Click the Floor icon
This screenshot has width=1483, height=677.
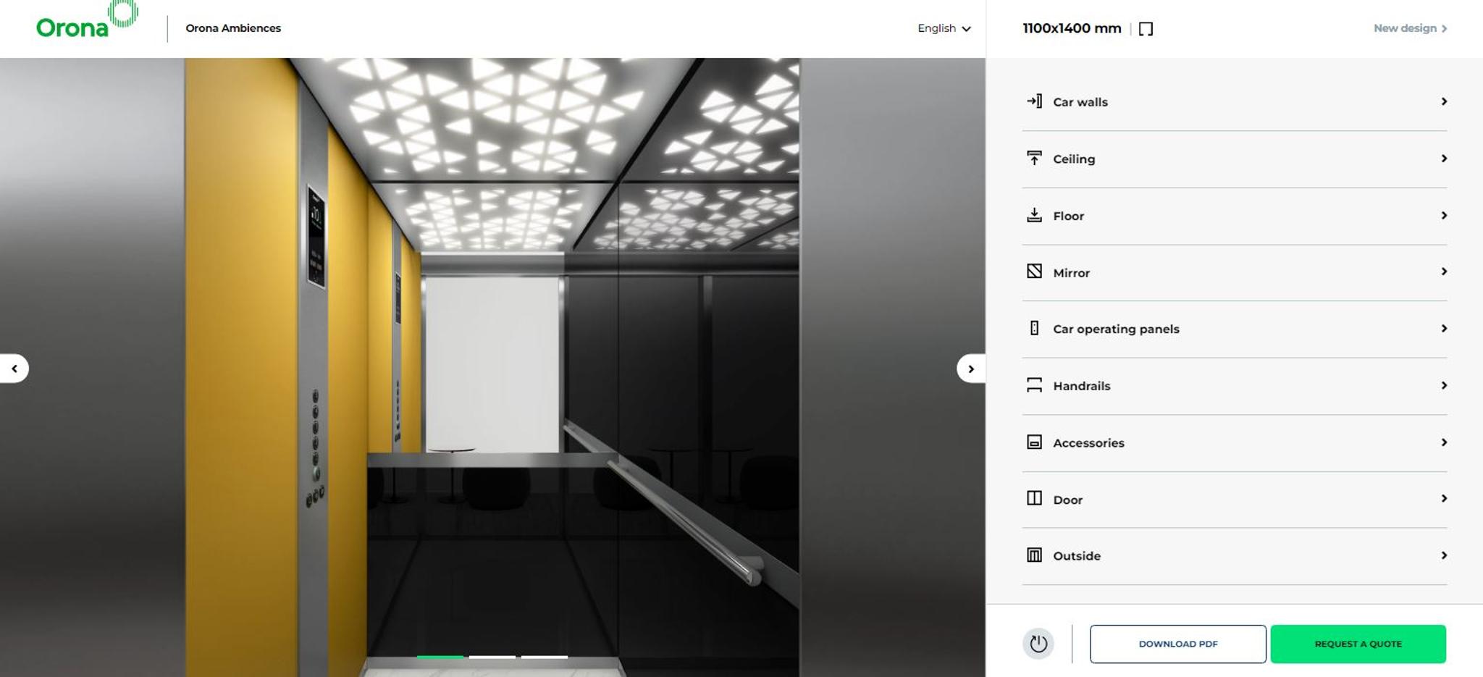(1034, 215)
